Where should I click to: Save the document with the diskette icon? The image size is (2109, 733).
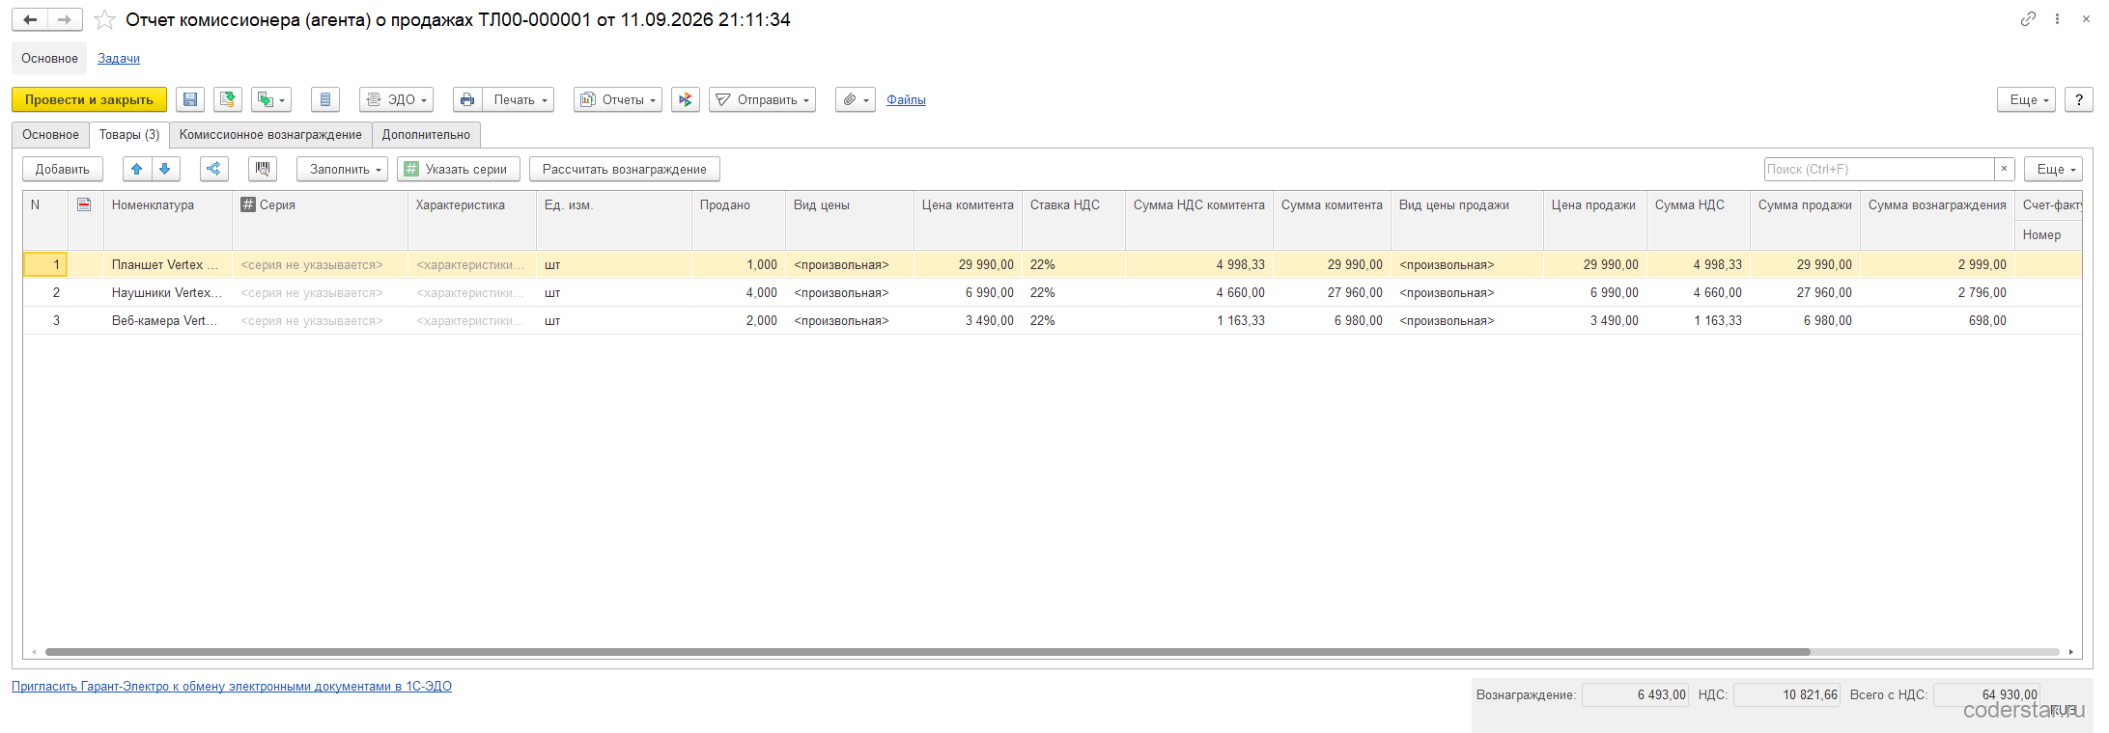click(x=190, y=99)
